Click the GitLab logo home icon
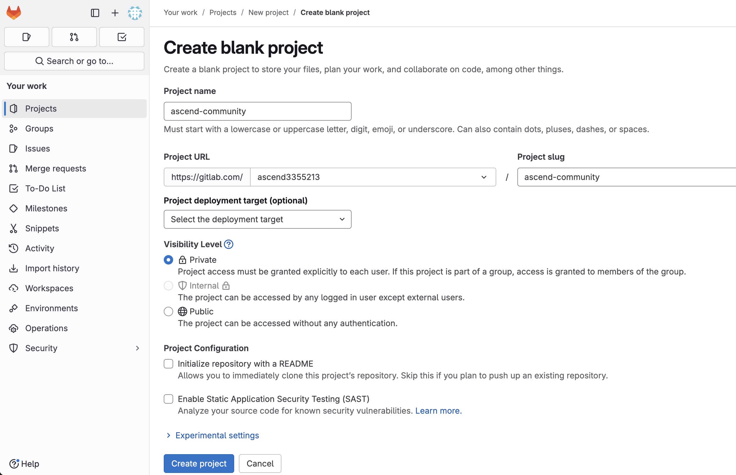This screenshot has width=736, height=475. pos(14,13)
